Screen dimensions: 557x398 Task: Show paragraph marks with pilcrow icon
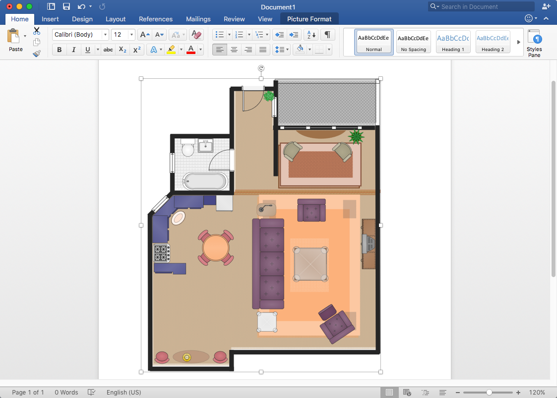pyautogui.click(x=327, y=35)
